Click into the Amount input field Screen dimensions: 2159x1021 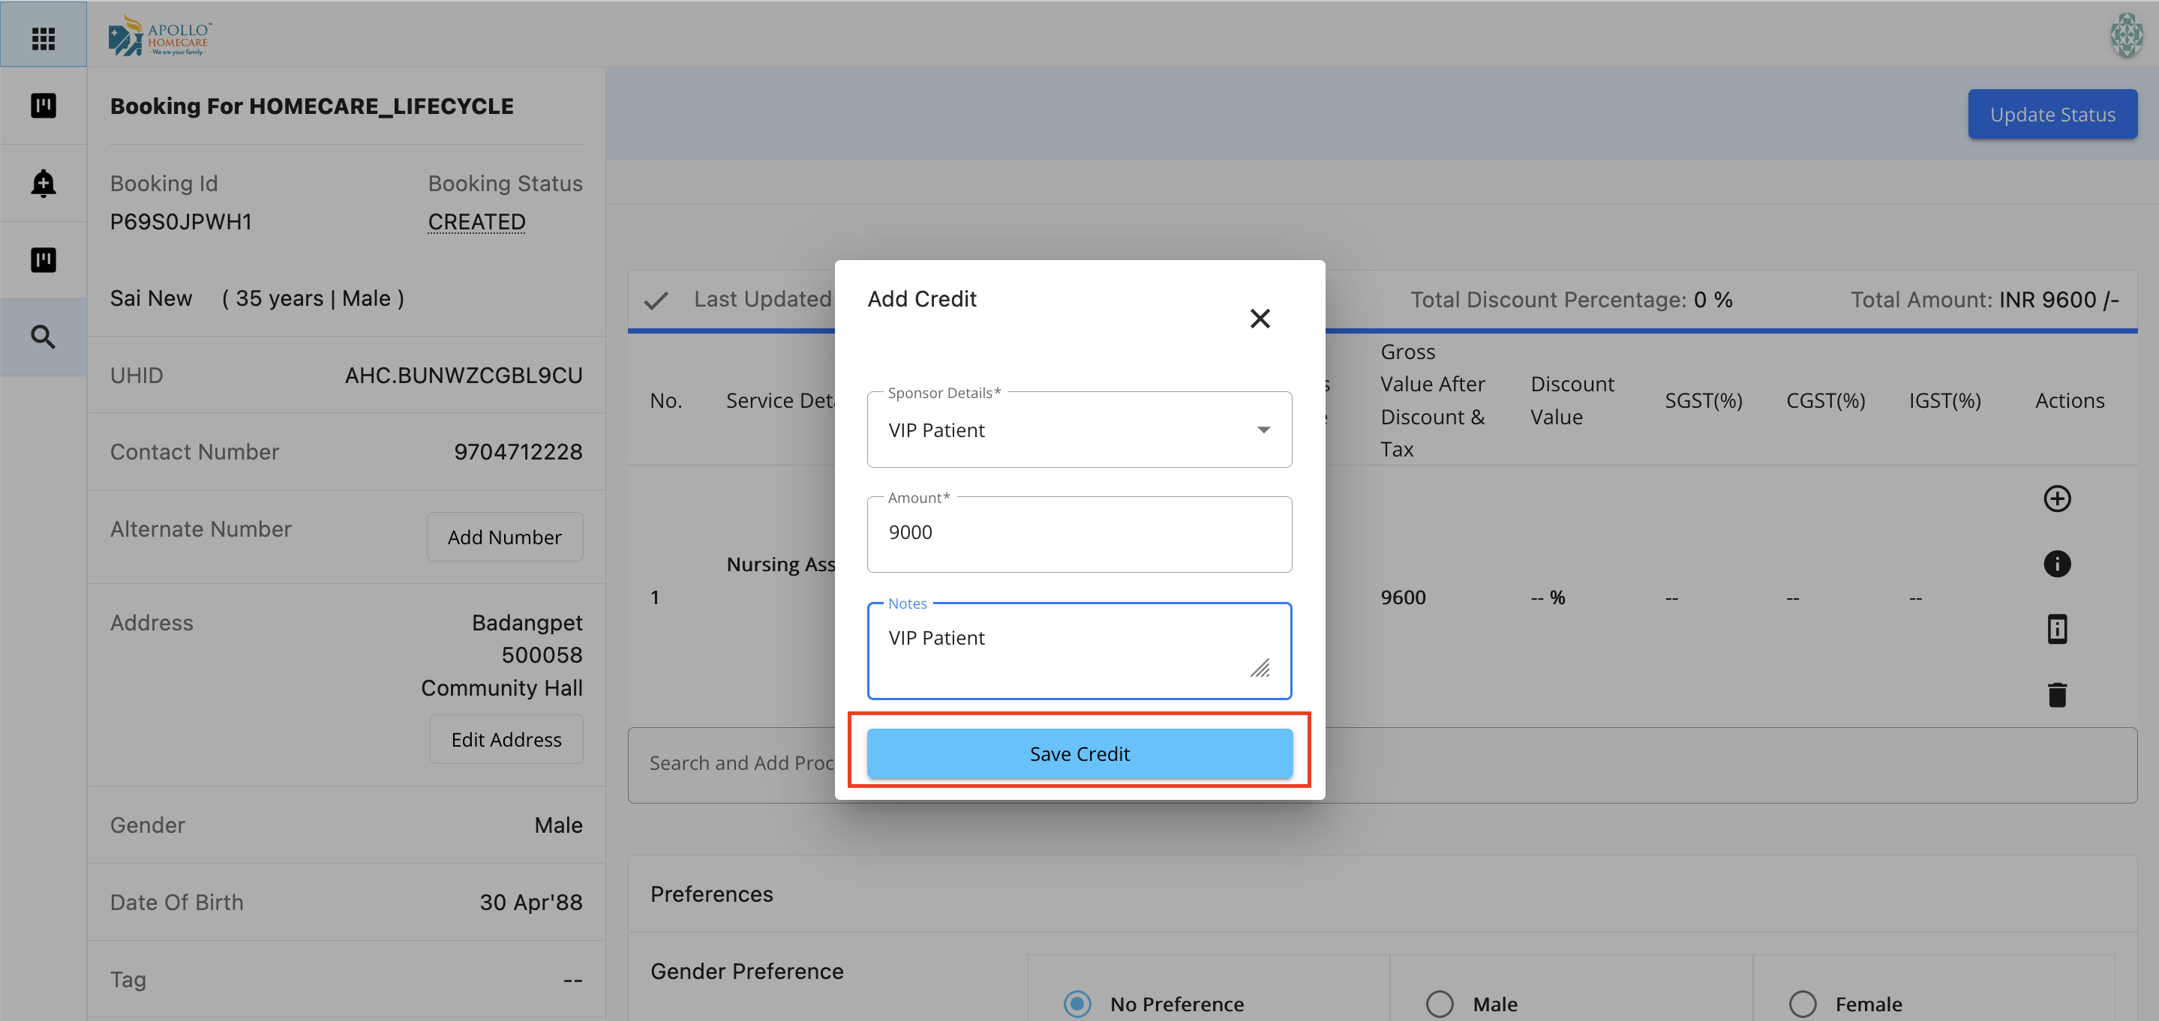(1079, 534)
